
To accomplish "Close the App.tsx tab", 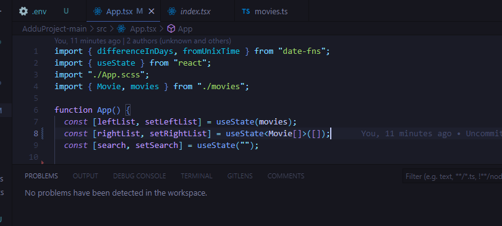I will 151,11.
